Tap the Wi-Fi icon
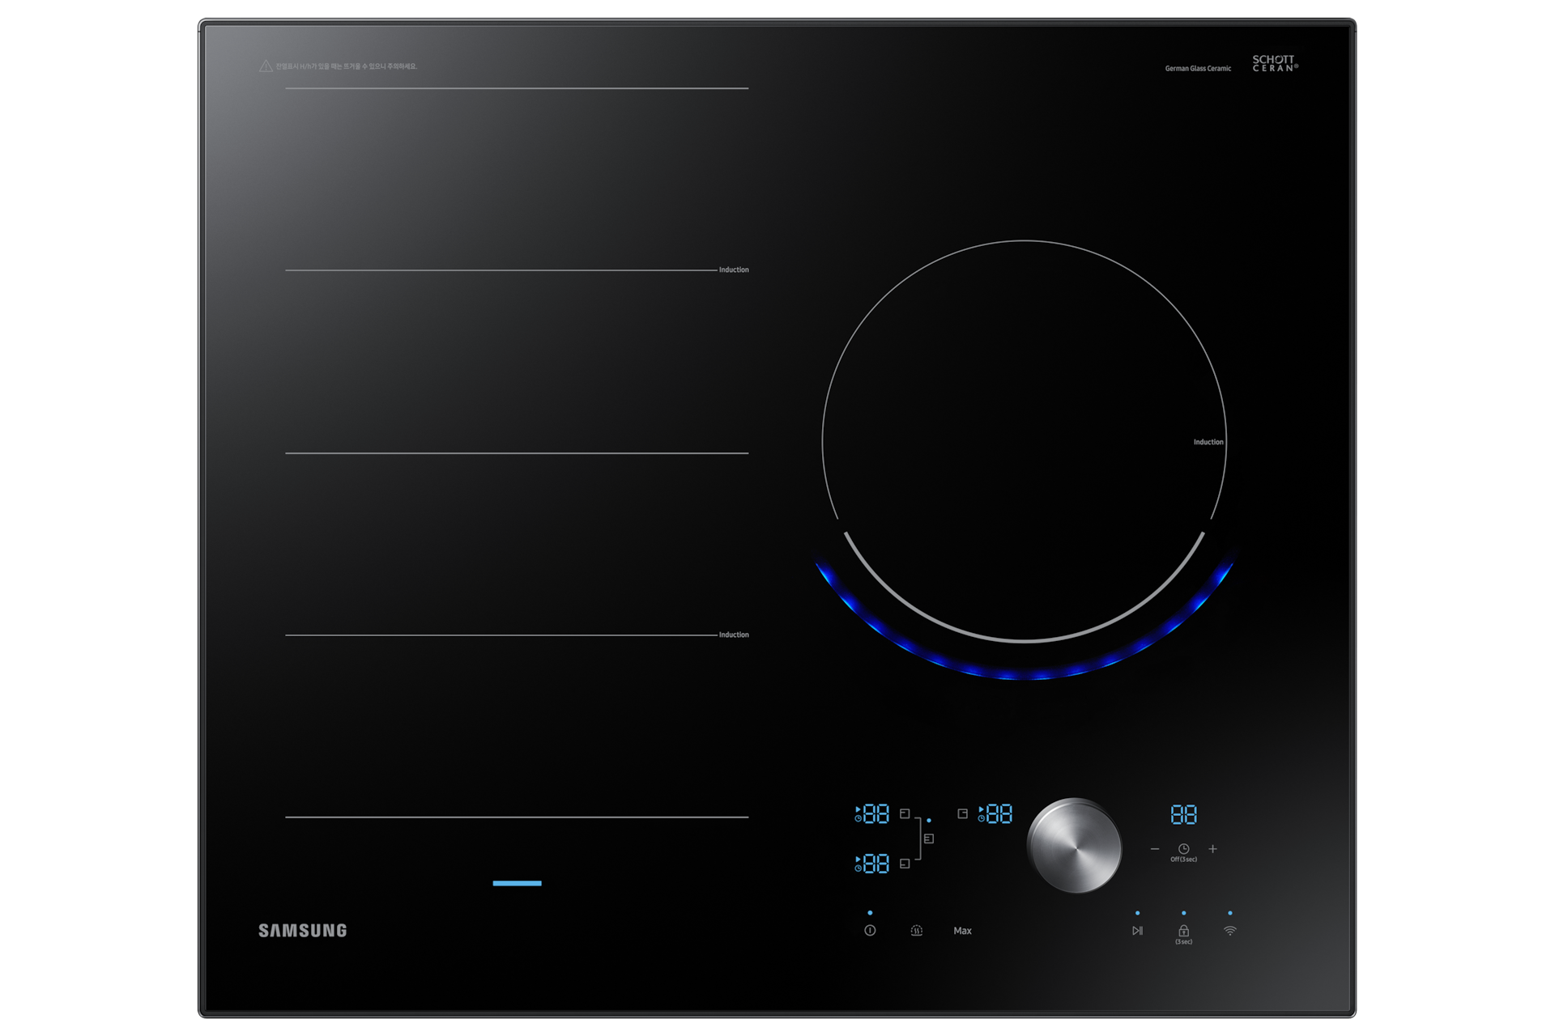The height and width of the screenshot is (1036, 1555). pyautogui.click(x=1229, y=931)
